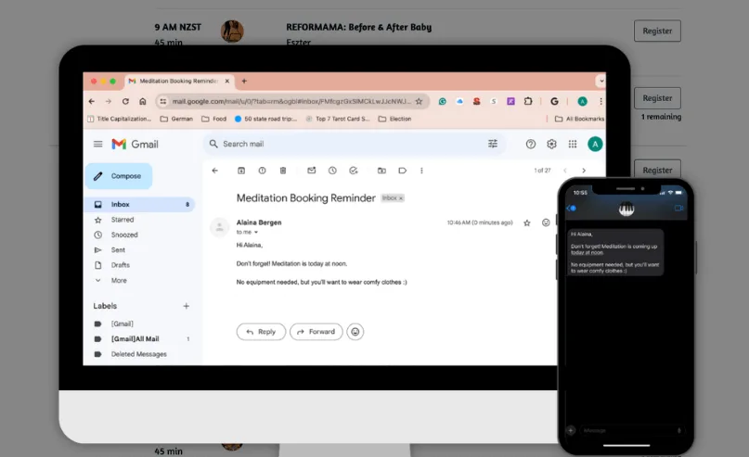749x457 pixels.
Task: Star the email from Alaina Bergen
Action: (527, 222)
